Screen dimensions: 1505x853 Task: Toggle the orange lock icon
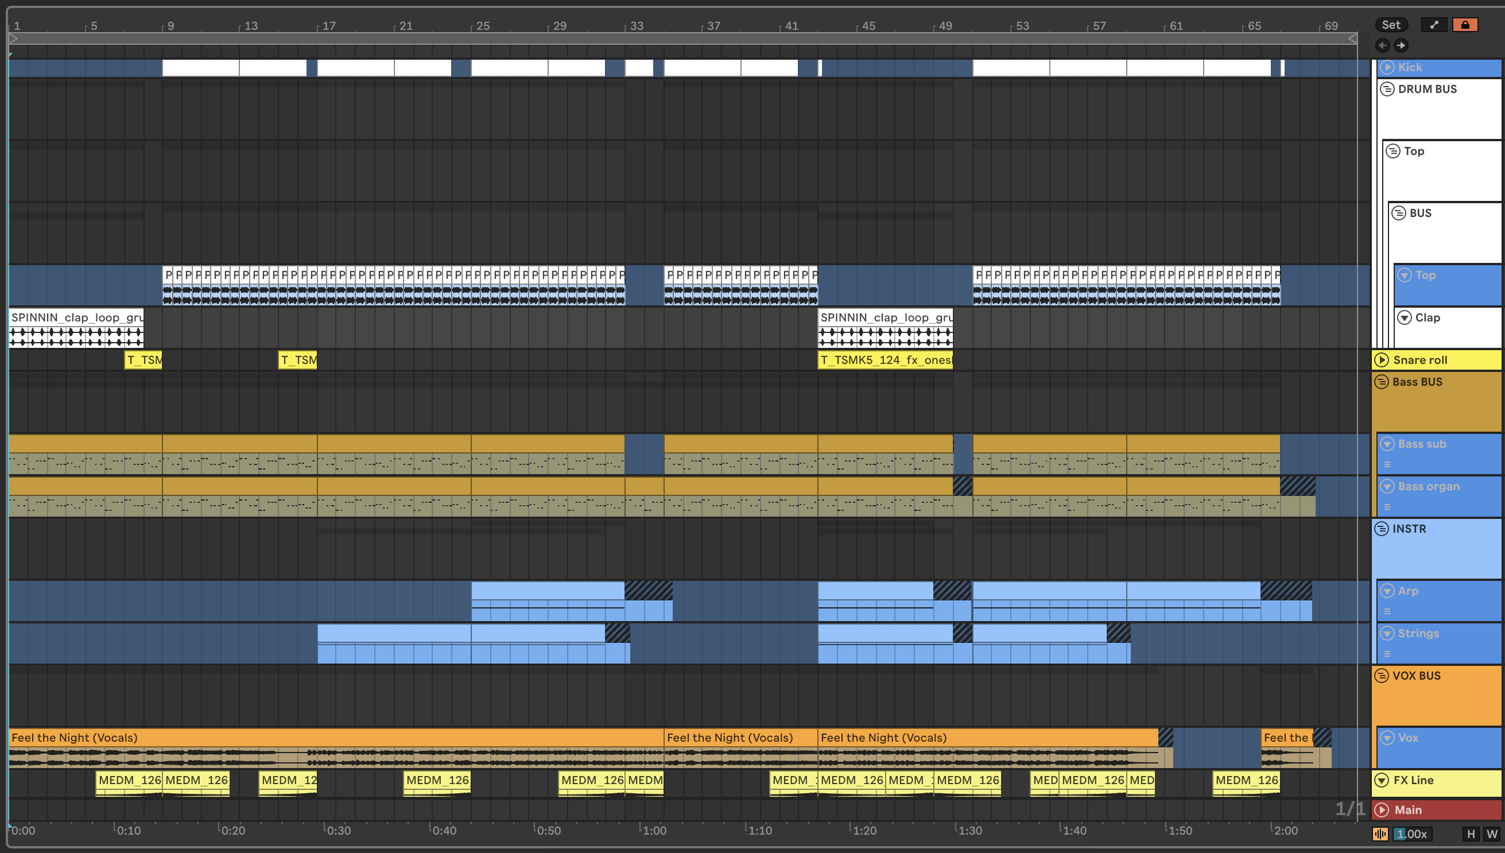1465,25
